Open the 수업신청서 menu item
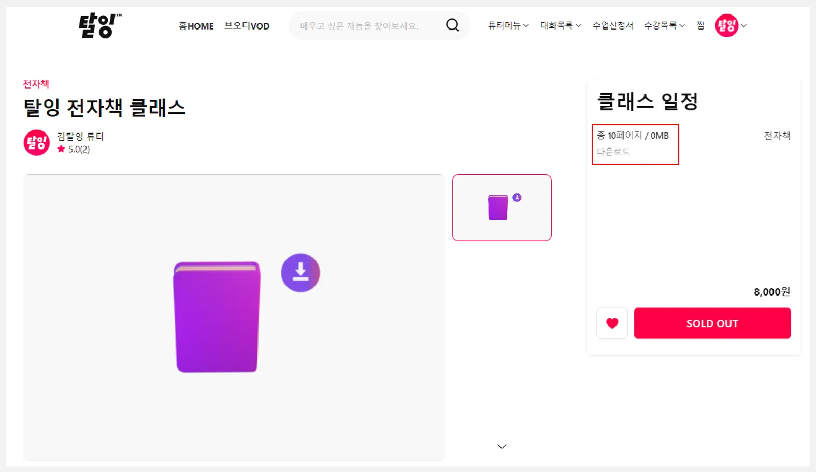This screenshot has width=816, height=472. [613, 25]
